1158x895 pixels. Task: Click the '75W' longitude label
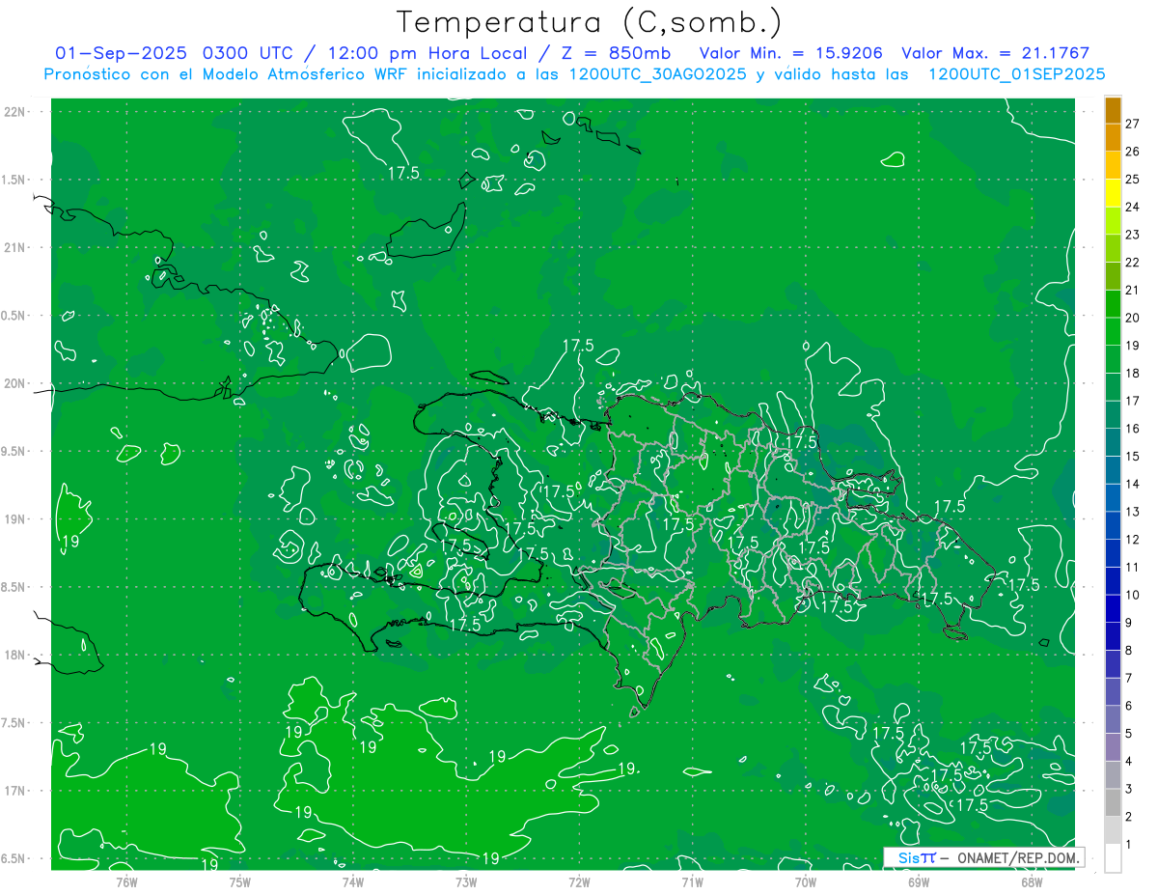(240, 881)
